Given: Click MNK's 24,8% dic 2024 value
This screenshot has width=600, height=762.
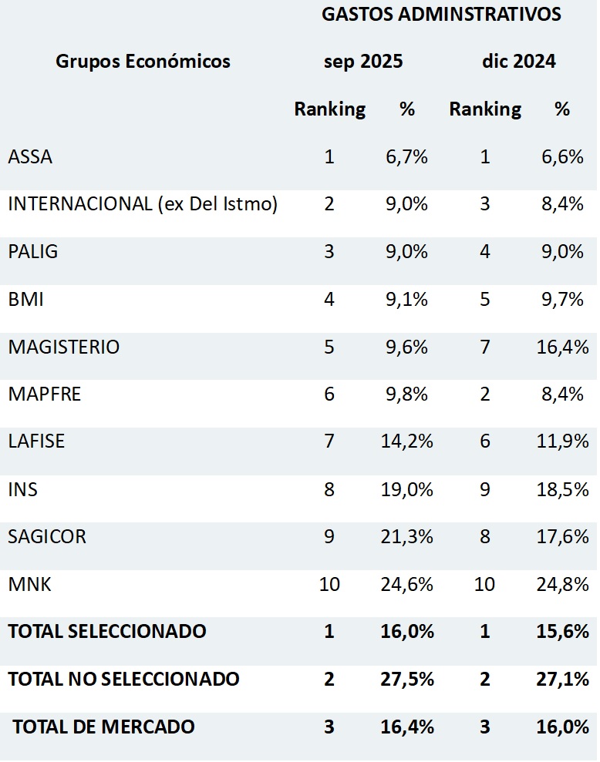Looking at the screenshot, I should 562,585.
